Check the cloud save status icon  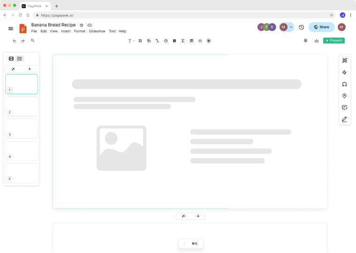pyautogui.click(x=90, y=25)
